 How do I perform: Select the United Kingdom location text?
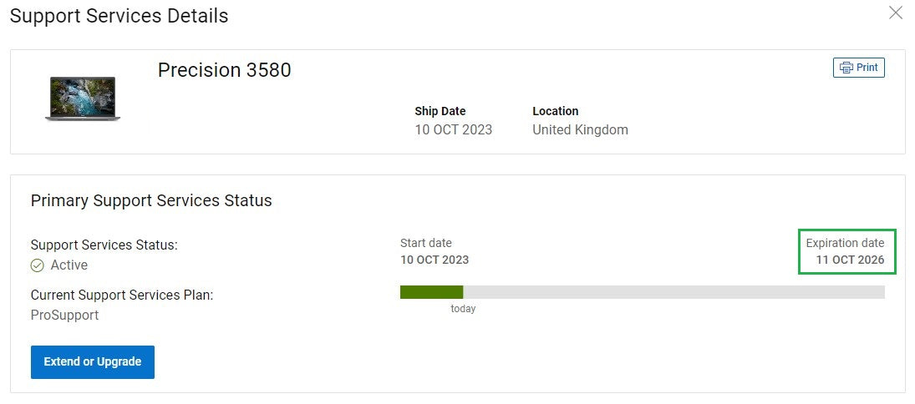[580, 130]
